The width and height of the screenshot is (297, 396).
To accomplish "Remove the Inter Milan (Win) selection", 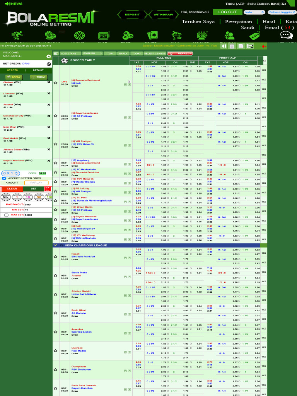I will (x=49, y=127).
